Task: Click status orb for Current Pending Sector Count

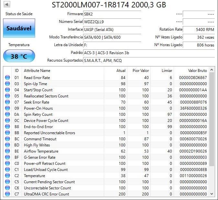Action: tap(7, 182)
